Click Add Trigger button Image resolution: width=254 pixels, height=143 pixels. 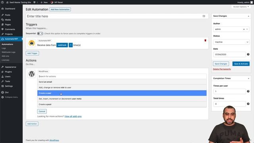tap(33, 53)
